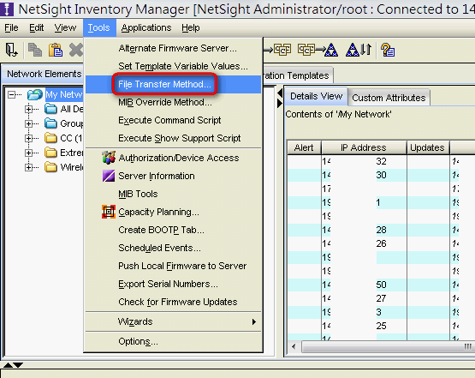Viewport: 475px width, 378px height.
Task: Choose MIB Override Method
Action: 173,102
